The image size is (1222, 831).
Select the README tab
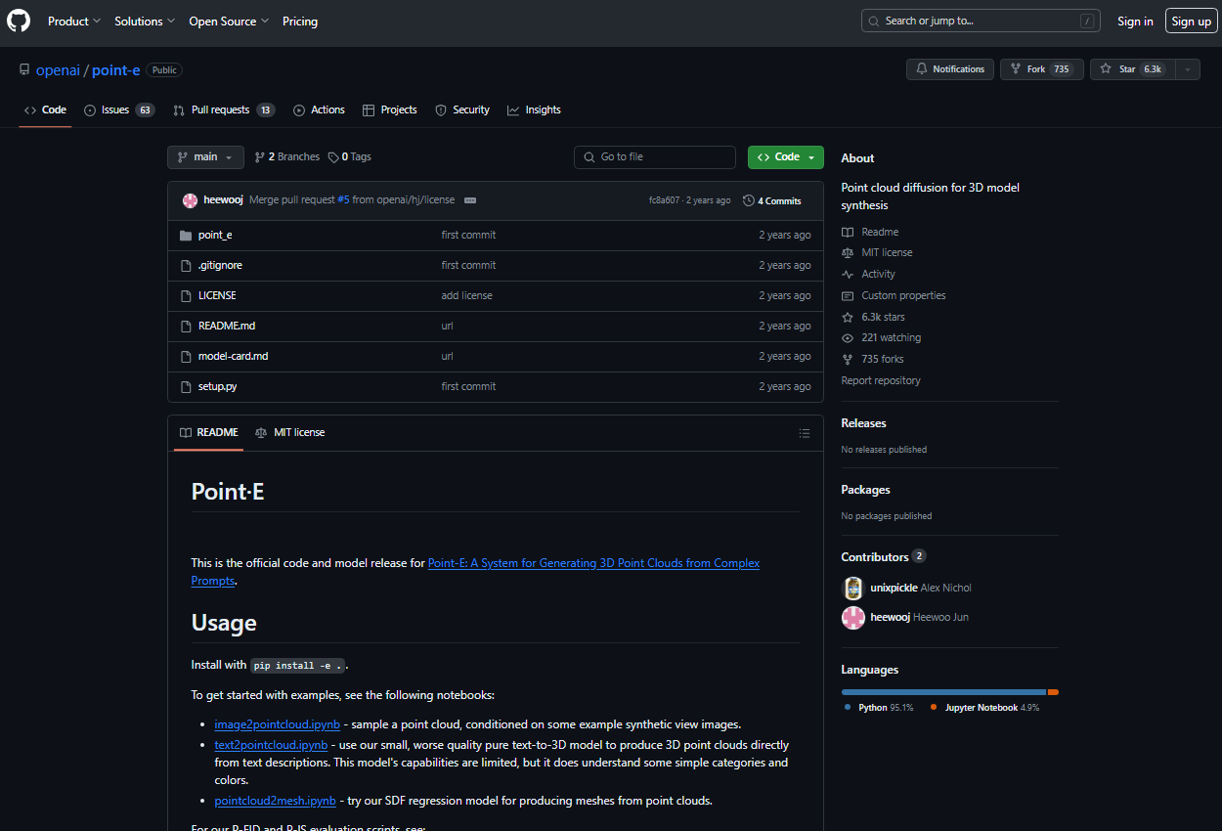click(x=208, y=432)
